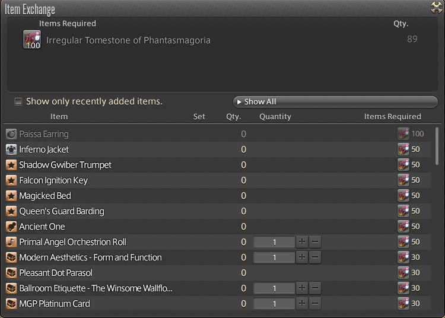Click tomestone cost icon for Magicked Bed
The width and height of the screenshot is (445, 318).
[403, 195]
